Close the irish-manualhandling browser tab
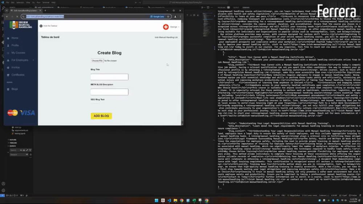This screenshot has height=204, width=363. 40,11
